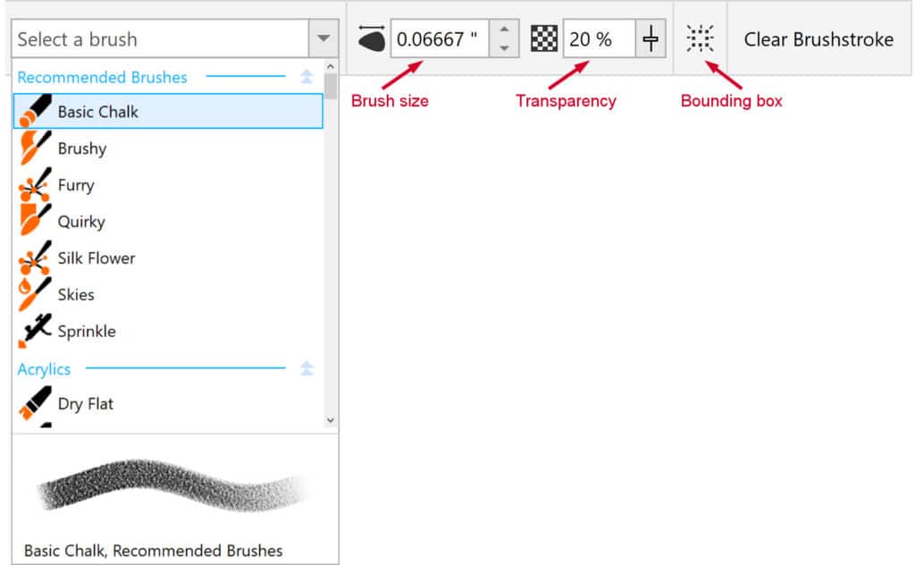Click the brush size nib icon
This screenshot has height=565, width=915.
371,38
